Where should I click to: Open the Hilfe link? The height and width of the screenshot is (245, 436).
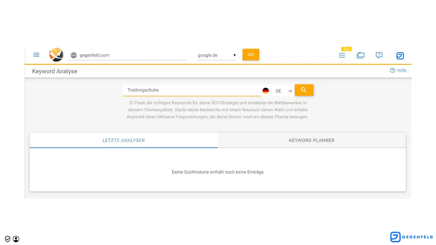tap(402, 70)
